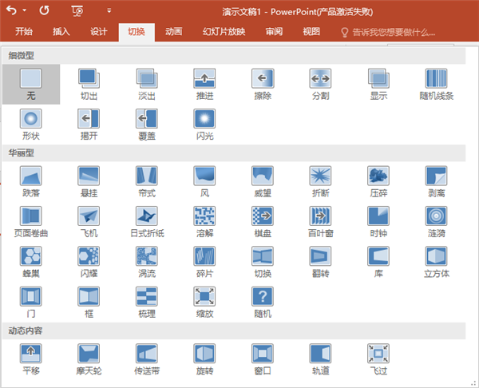Open the 设计 Design tab
This screenshot has height=388, width=479.
tap(98, 31)
